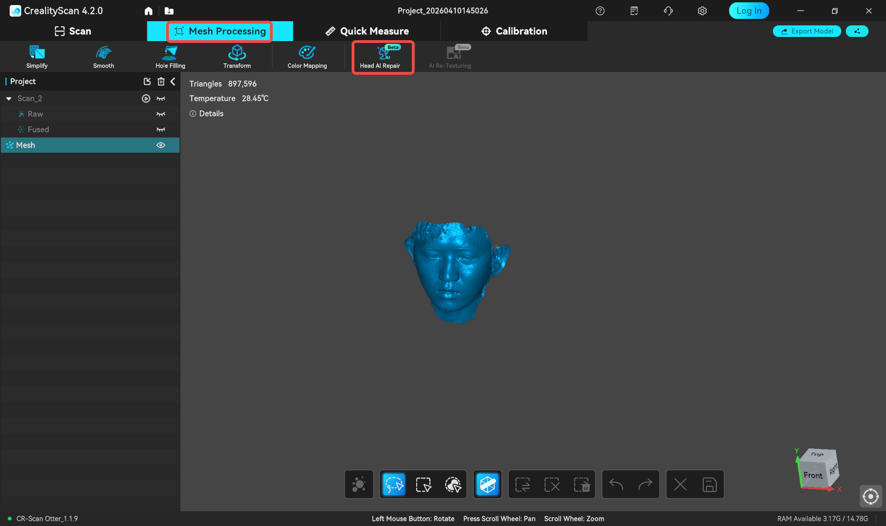The image size is (886, 526).
Task: Click the Front face of view cube
Action: (813, 475)
